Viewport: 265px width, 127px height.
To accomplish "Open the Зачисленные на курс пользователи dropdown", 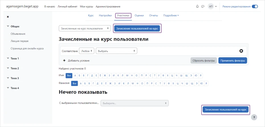I will tap(85, 28).
